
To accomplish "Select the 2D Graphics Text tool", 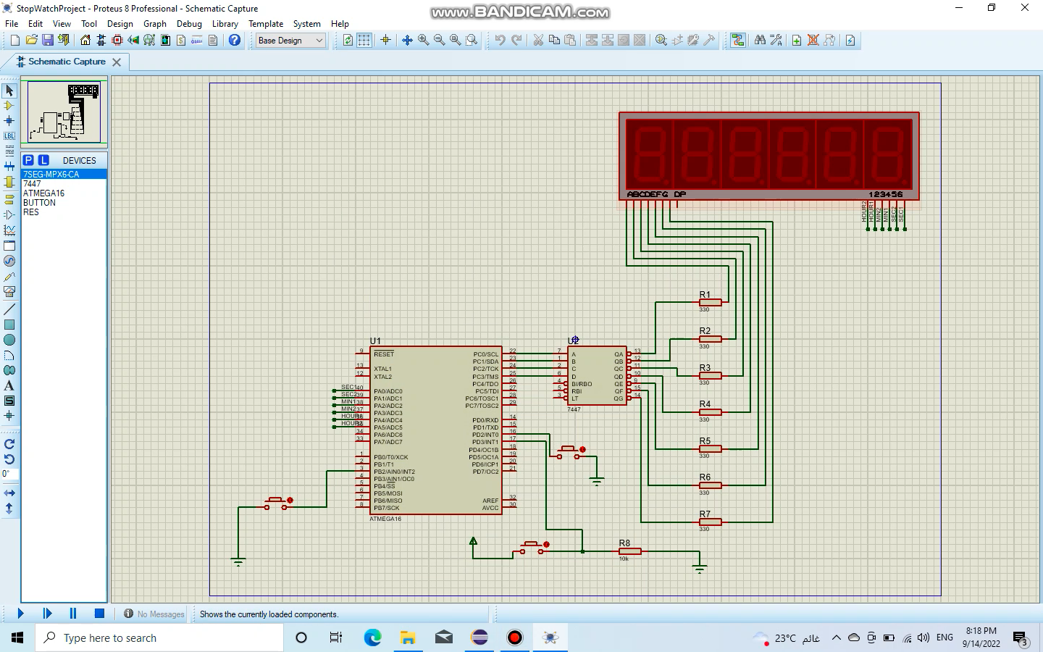I will pyautogui.click(x=9, y=385).
